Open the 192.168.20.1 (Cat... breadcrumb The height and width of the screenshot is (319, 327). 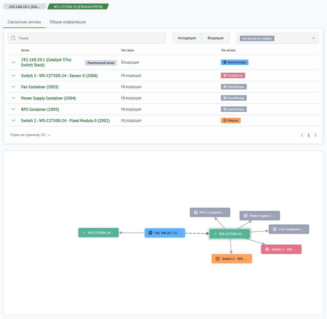25,7
